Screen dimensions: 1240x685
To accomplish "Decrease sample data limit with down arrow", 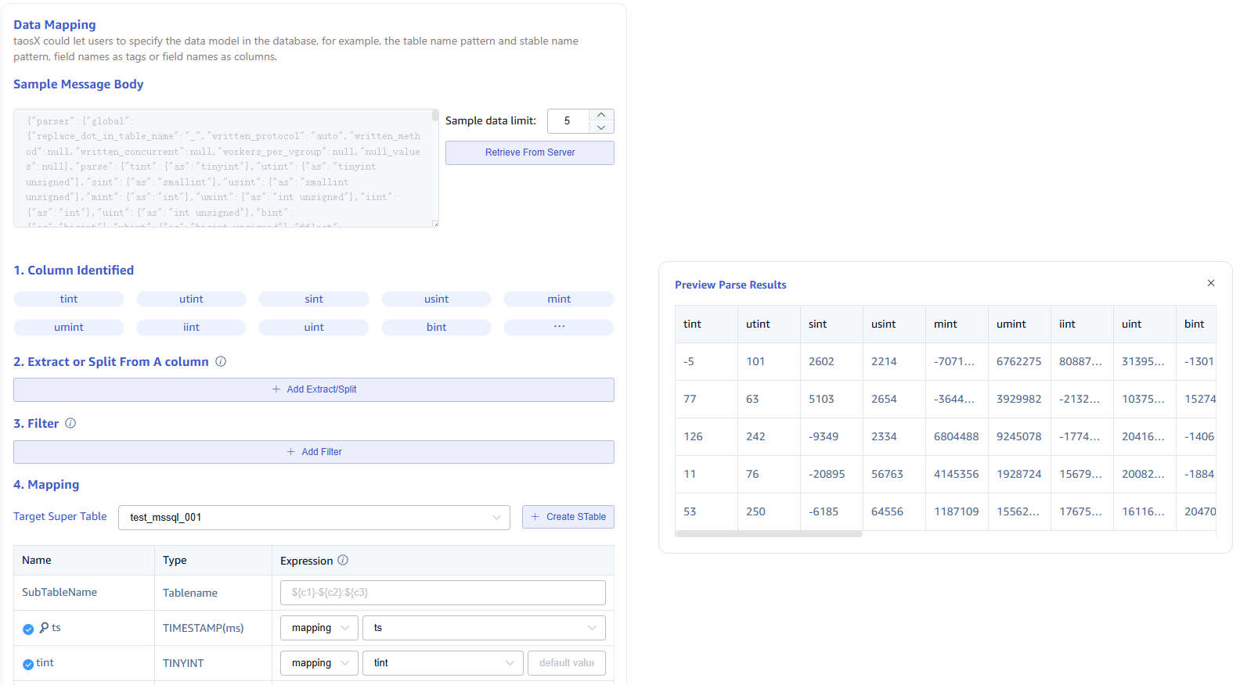I will tap(600, 127).
